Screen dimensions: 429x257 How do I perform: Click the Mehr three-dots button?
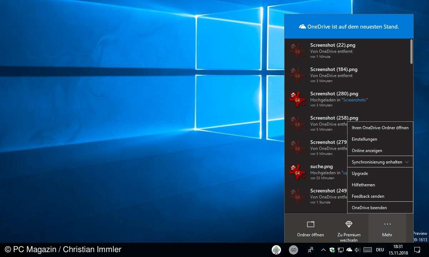click(x=387, y=228)
